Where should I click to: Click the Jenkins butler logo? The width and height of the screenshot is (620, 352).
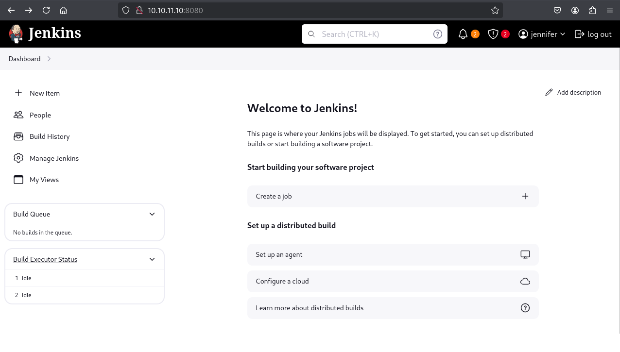(16, 34)
